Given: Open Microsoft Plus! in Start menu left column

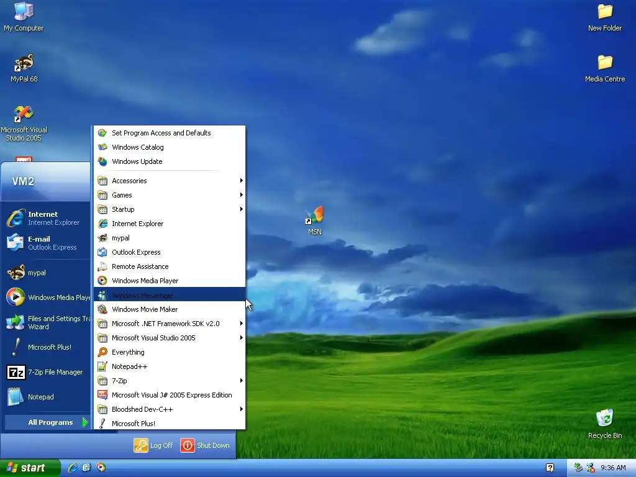Looking at the screenshot, I should [x=47, y=347].
